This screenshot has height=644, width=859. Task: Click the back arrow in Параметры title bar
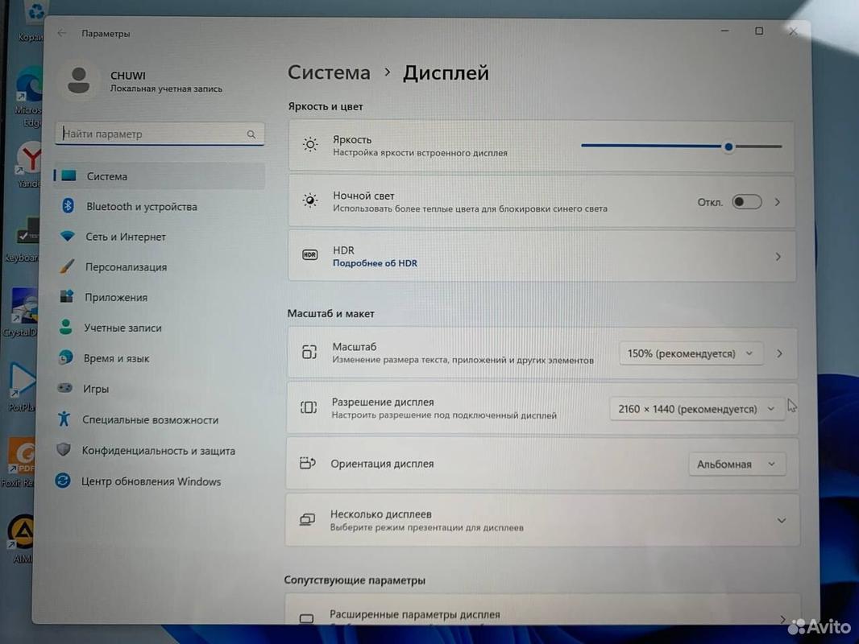[x=62, y=33]
